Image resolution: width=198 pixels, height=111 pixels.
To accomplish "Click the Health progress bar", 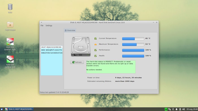I will (x=133, y=56).
